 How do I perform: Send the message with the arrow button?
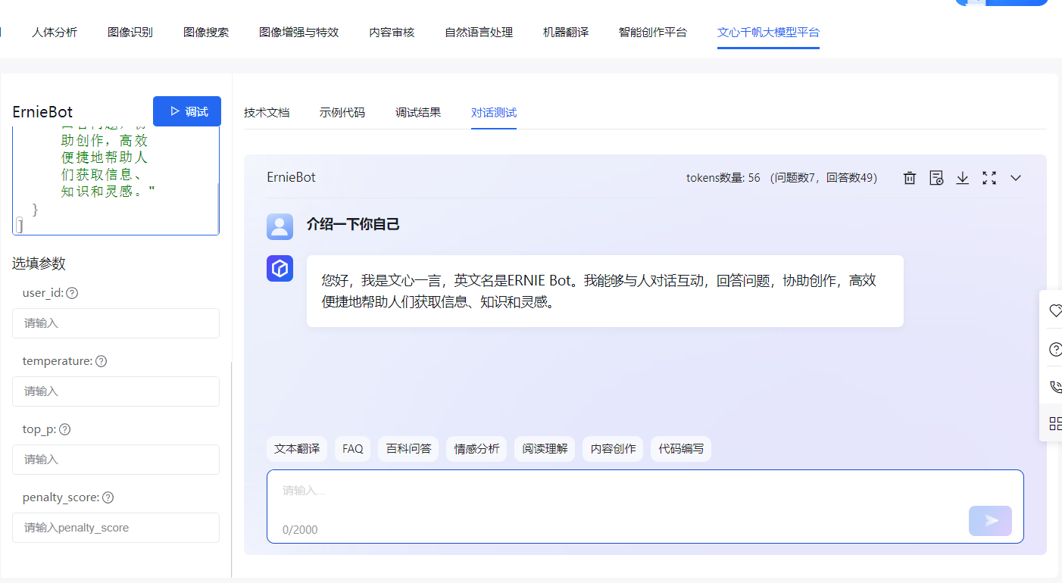pos(990,521)
